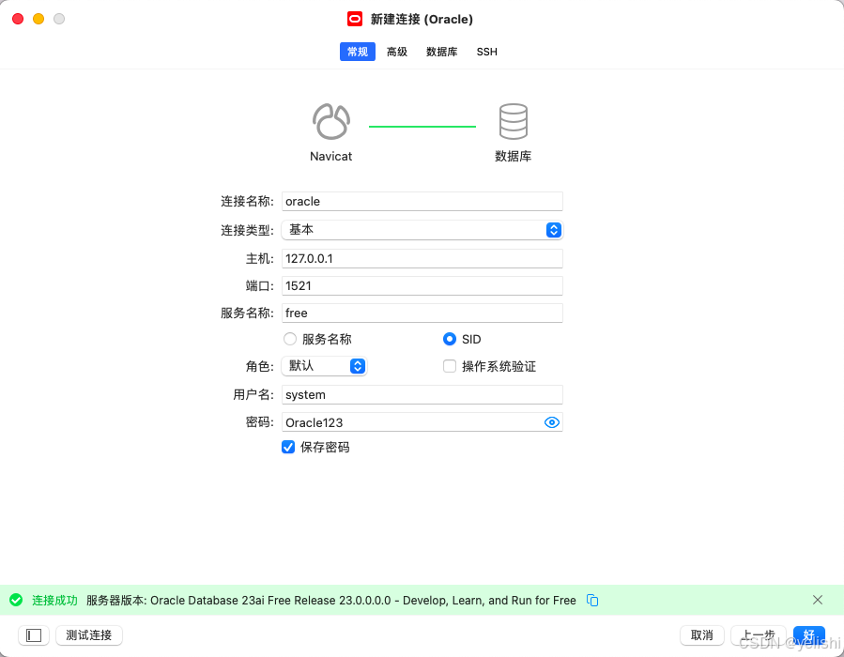Click the red window close button
The width and height of the screenshot is (844, 657).
click(18, 19)
